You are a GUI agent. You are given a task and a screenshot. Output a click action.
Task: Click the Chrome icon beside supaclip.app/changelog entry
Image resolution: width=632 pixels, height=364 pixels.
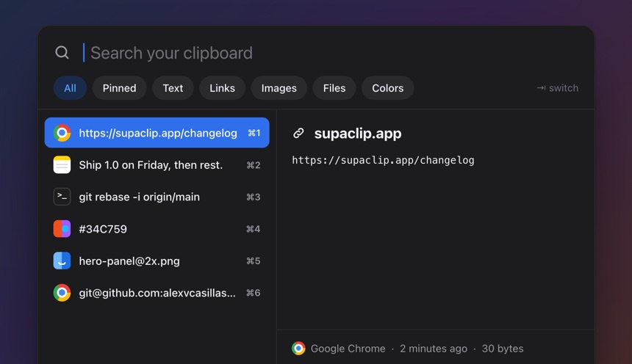pyautogui.click(x=62, y=133)
